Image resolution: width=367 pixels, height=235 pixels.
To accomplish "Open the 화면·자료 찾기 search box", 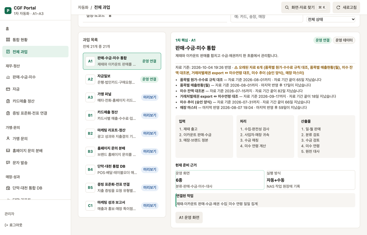I will point(306,7).
